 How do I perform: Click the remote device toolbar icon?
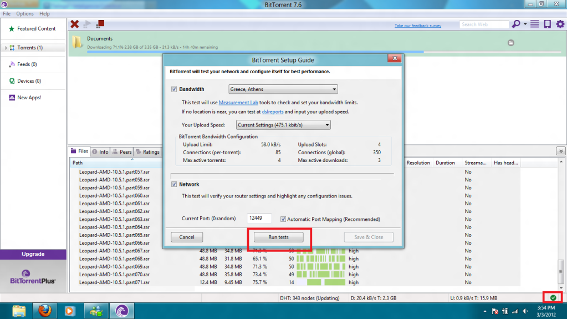click(548, 24)
